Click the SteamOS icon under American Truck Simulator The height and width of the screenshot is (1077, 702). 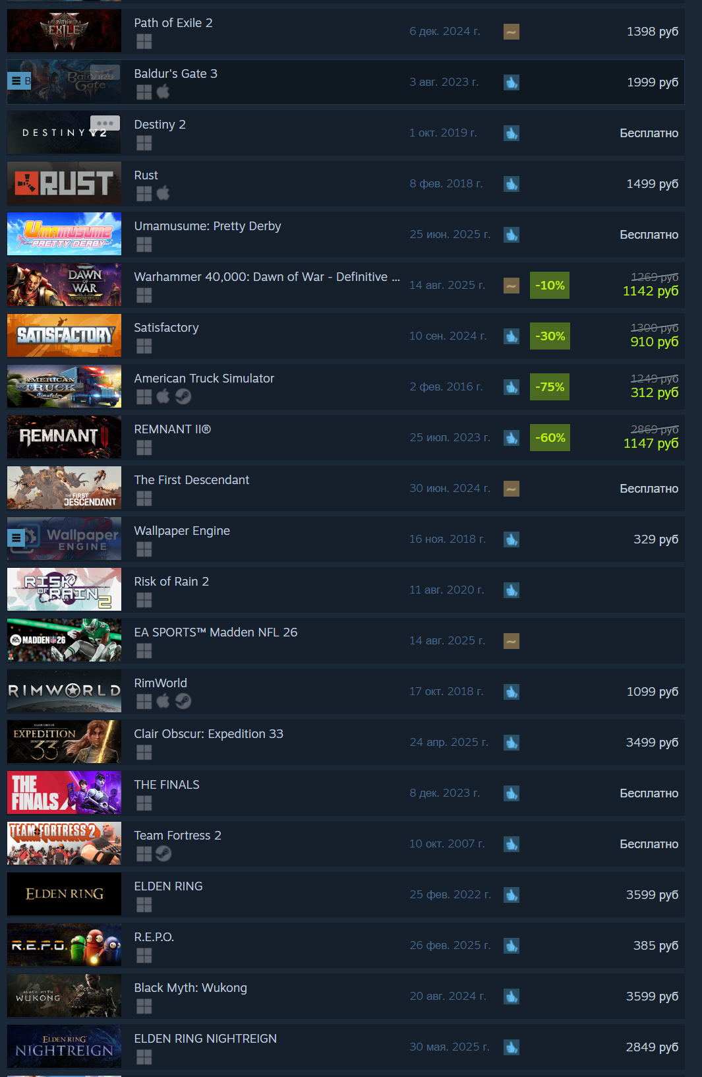[183, 396]
